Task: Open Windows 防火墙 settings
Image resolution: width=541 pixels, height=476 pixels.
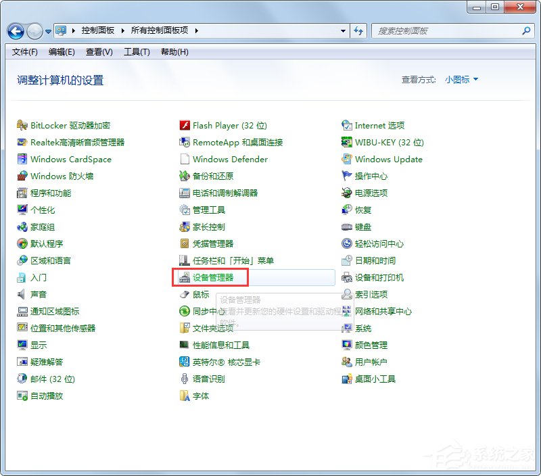Action: [62, 176]
